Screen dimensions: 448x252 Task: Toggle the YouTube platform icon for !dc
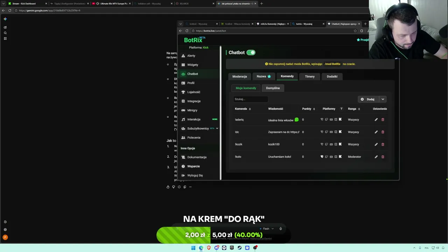pos(331,132)
